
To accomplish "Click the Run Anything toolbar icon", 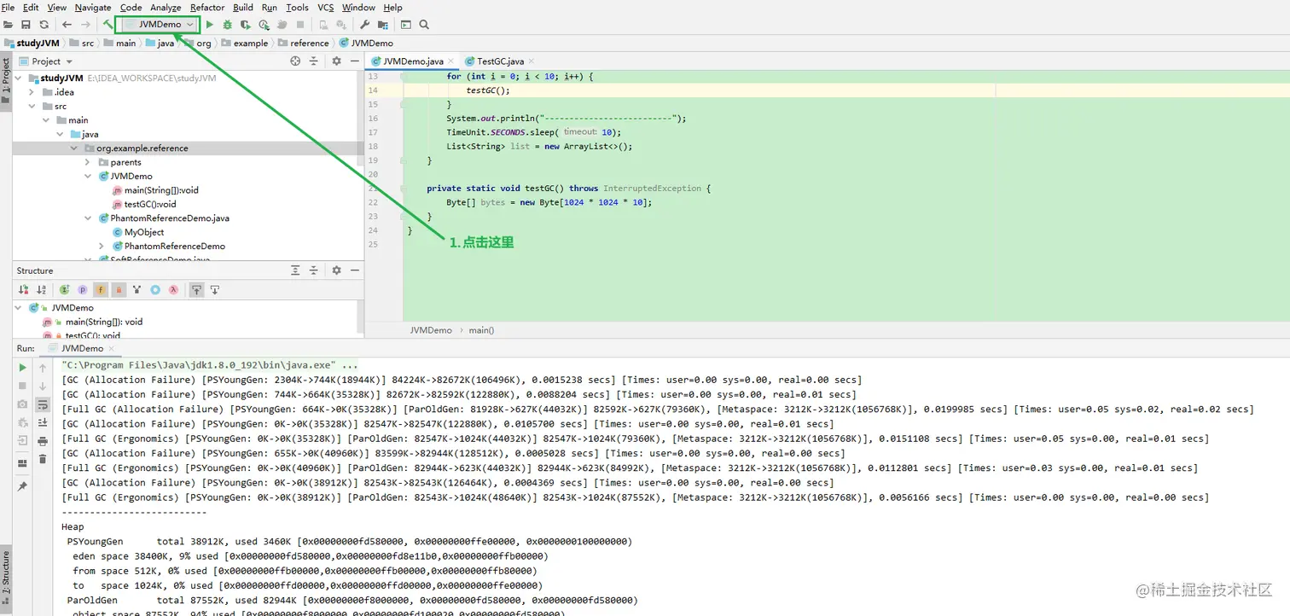I will [406, 25].
